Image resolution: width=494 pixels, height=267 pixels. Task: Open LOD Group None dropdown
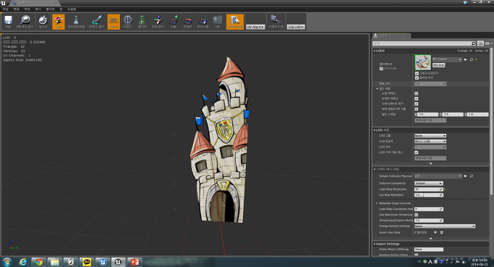pyautogui.click(x=430, y=135)
